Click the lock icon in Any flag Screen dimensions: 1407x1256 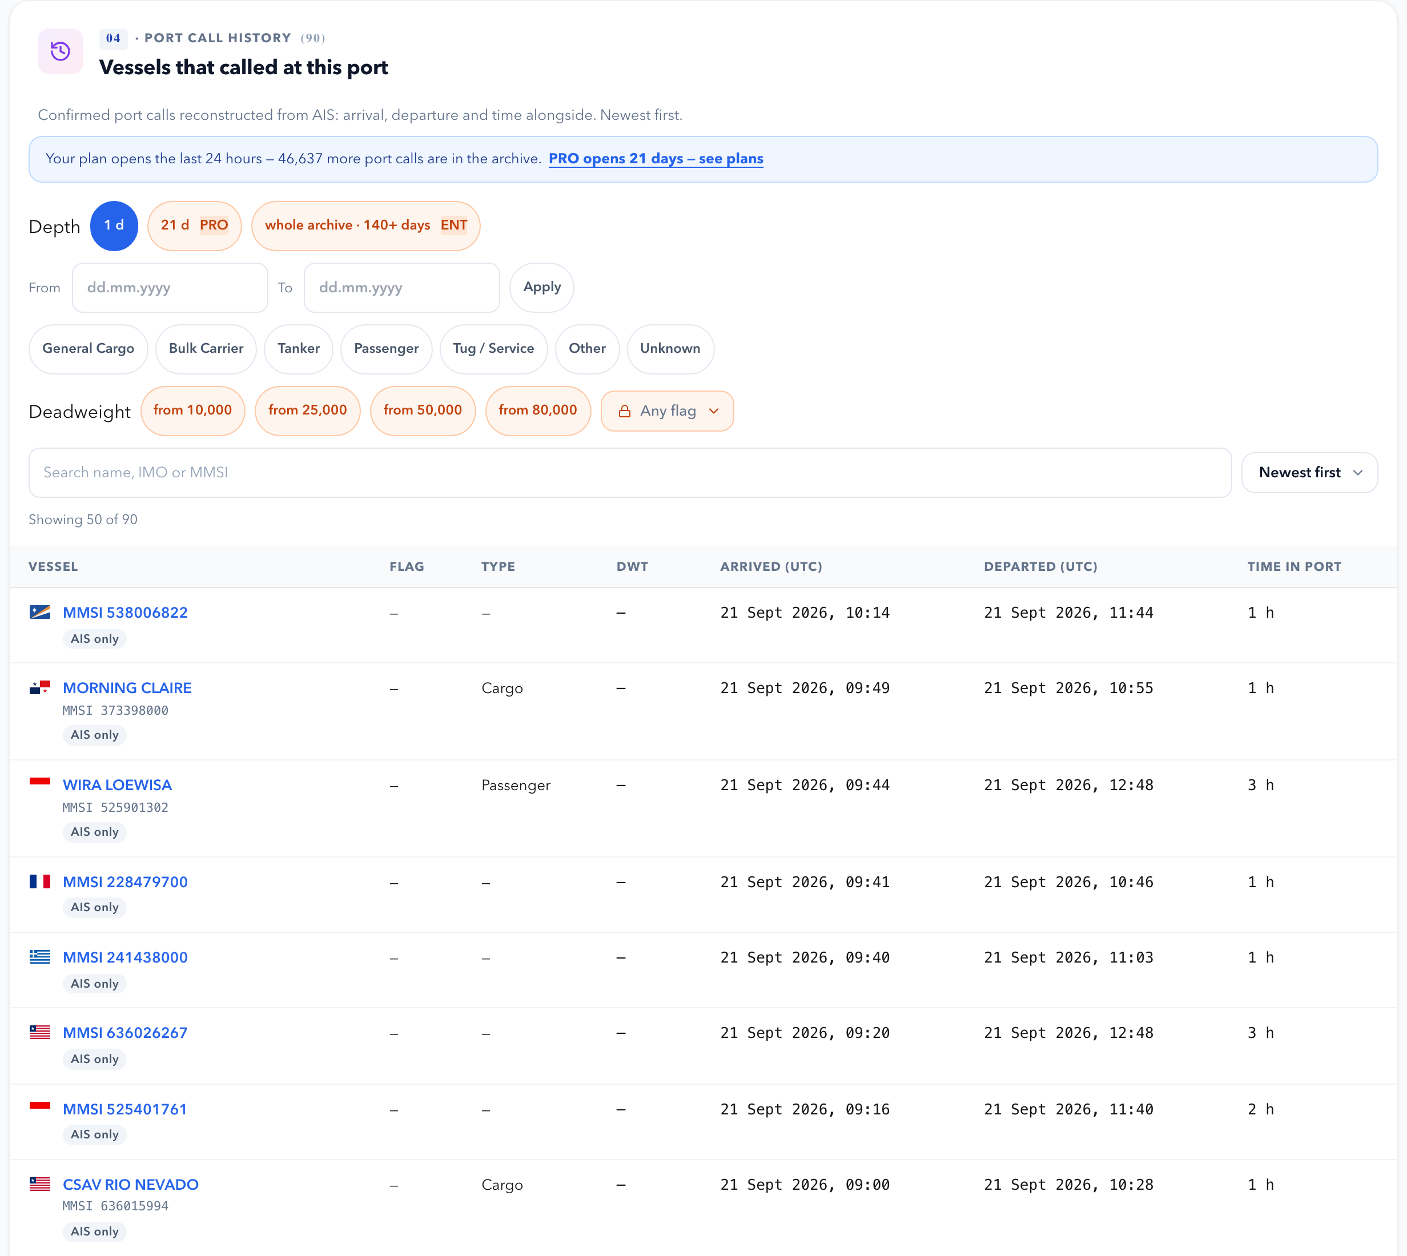click(624, 411)
